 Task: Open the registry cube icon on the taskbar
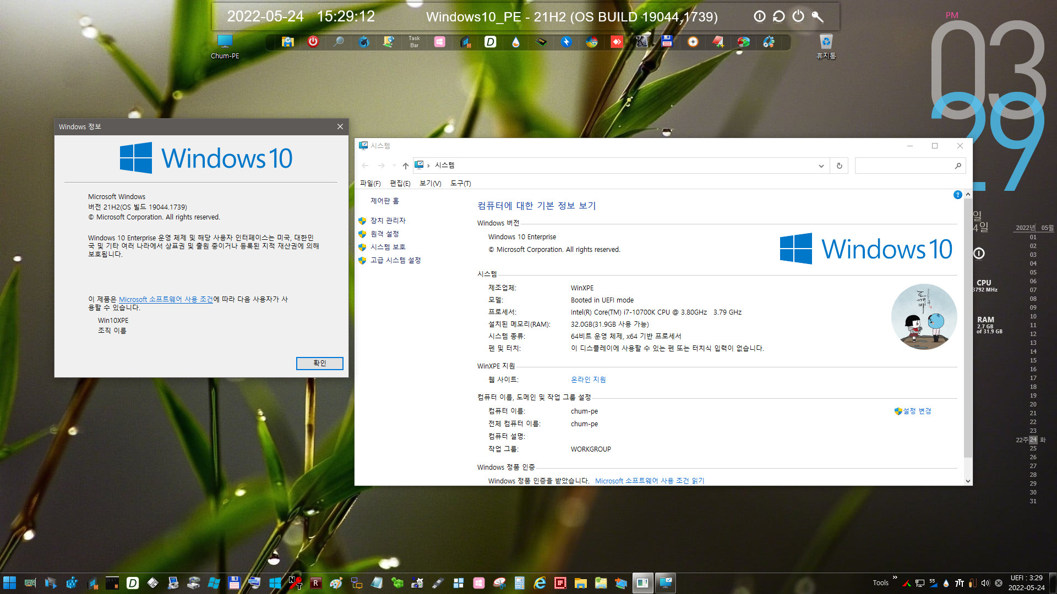point(72,583)
